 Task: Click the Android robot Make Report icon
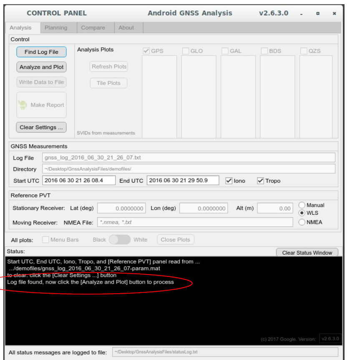[x=23, y=105]
